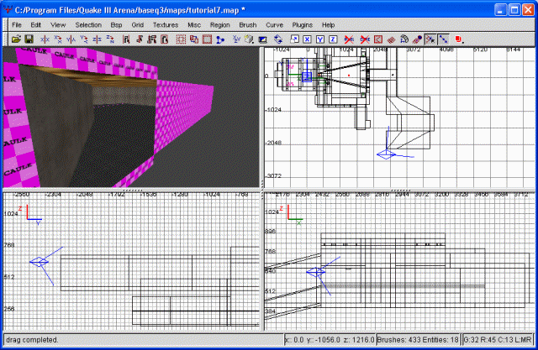Click the CSG Subtract dashed-box icon

(181, 39)
